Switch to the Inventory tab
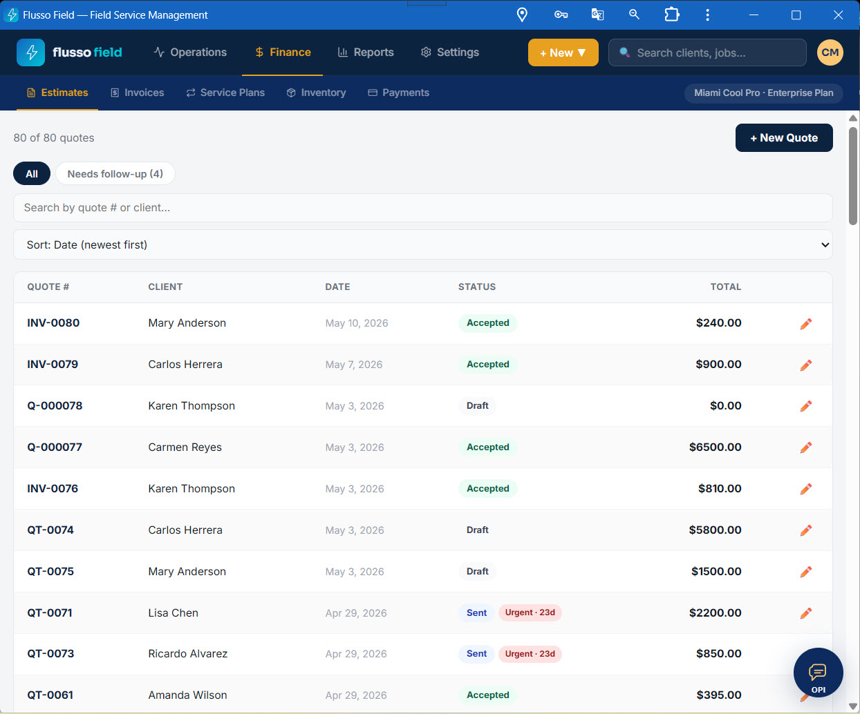The height and width of the screenshot is (714, 860). (316, 93)
